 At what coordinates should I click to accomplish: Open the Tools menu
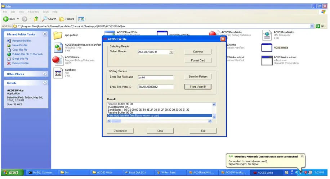[45, 12]
